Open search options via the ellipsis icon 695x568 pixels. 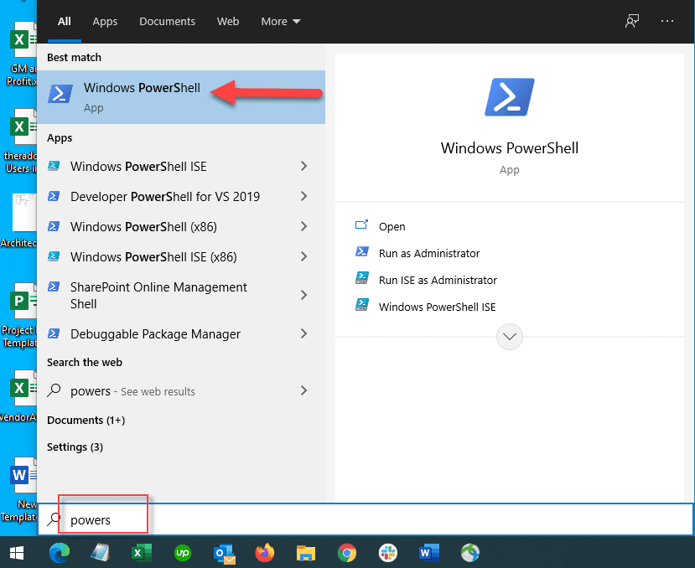pos(668,21)
